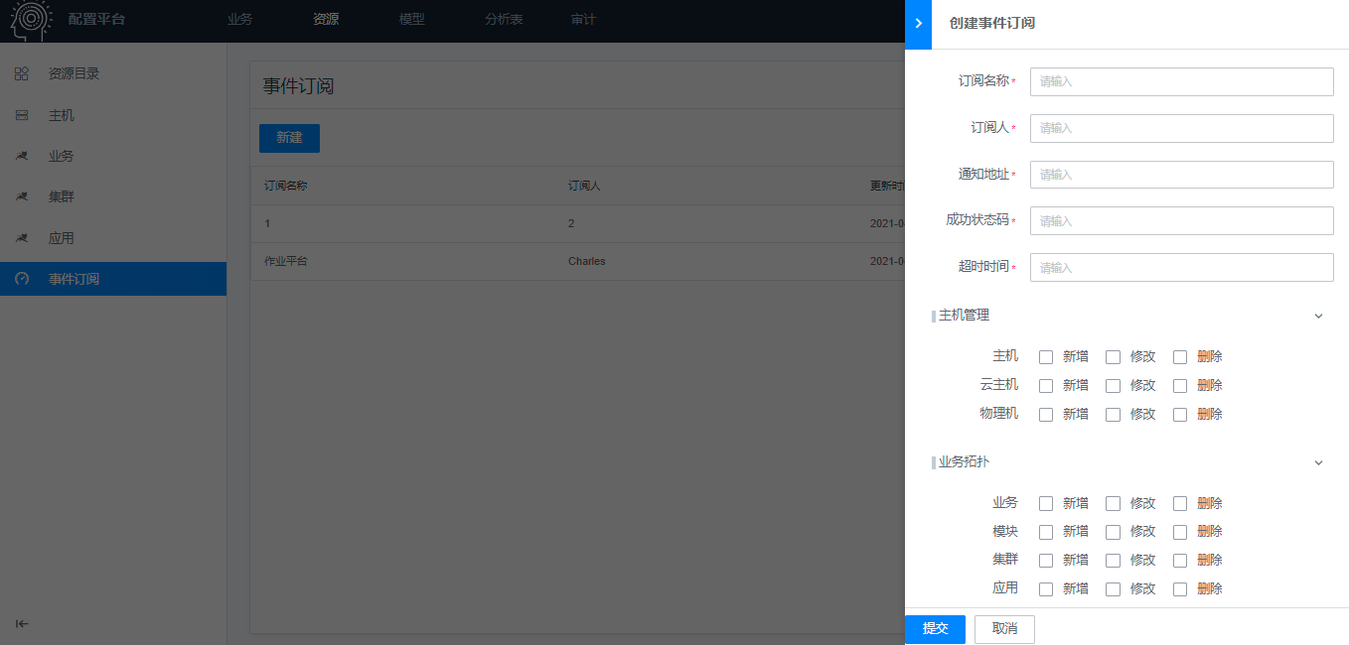Click the 集群 sidebar icon
Viewport: 1349px width, 645px height.
point(22,197)
